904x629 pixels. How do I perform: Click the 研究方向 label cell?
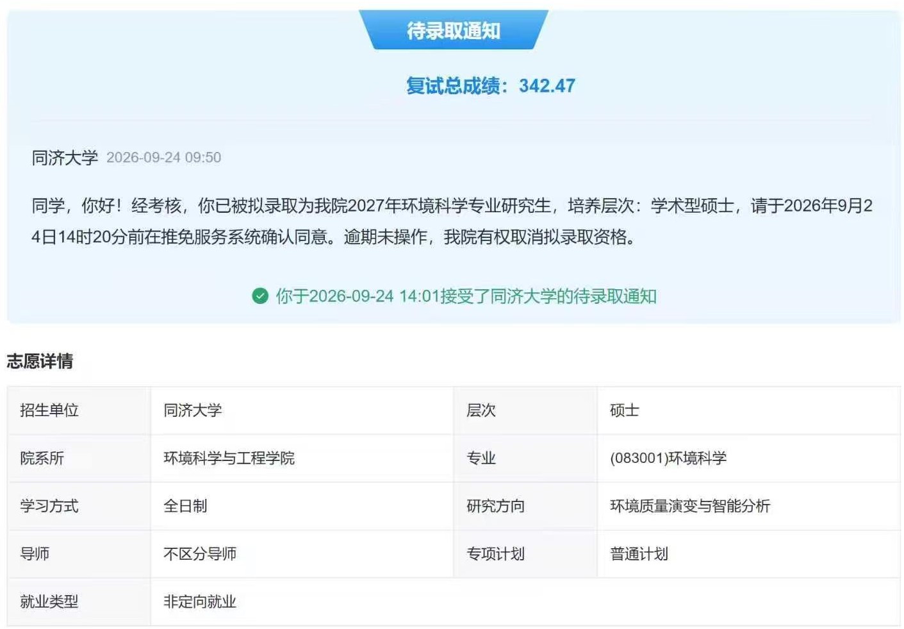(x=525, y=506)
